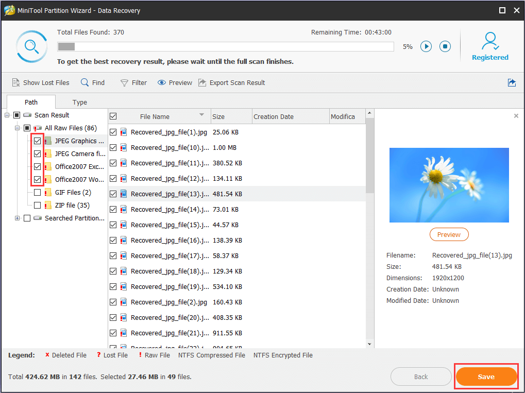Select the Path tab

[30, 102]
